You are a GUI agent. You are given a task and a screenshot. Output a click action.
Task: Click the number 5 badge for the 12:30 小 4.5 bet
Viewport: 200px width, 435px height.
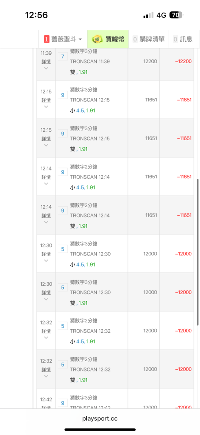coord(62,249)
